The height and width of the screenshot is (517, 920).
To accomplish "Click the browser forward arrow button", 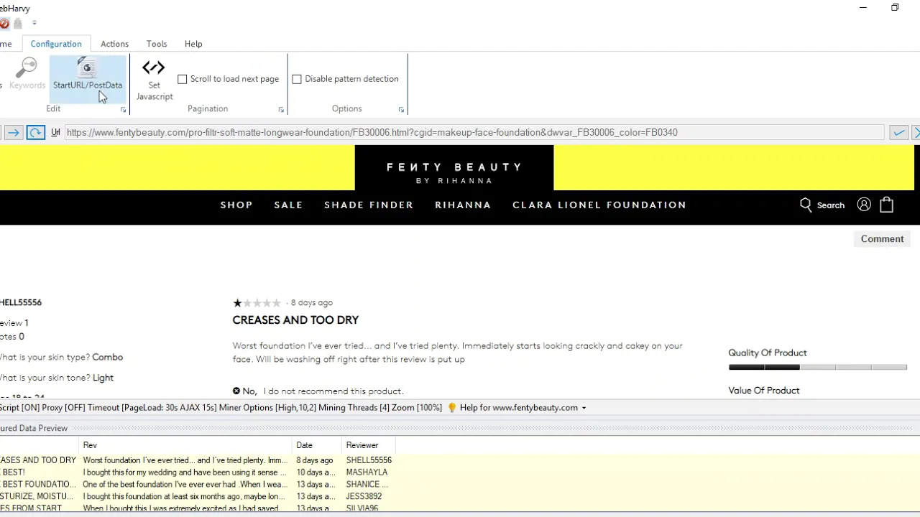I will click(13, 132).
